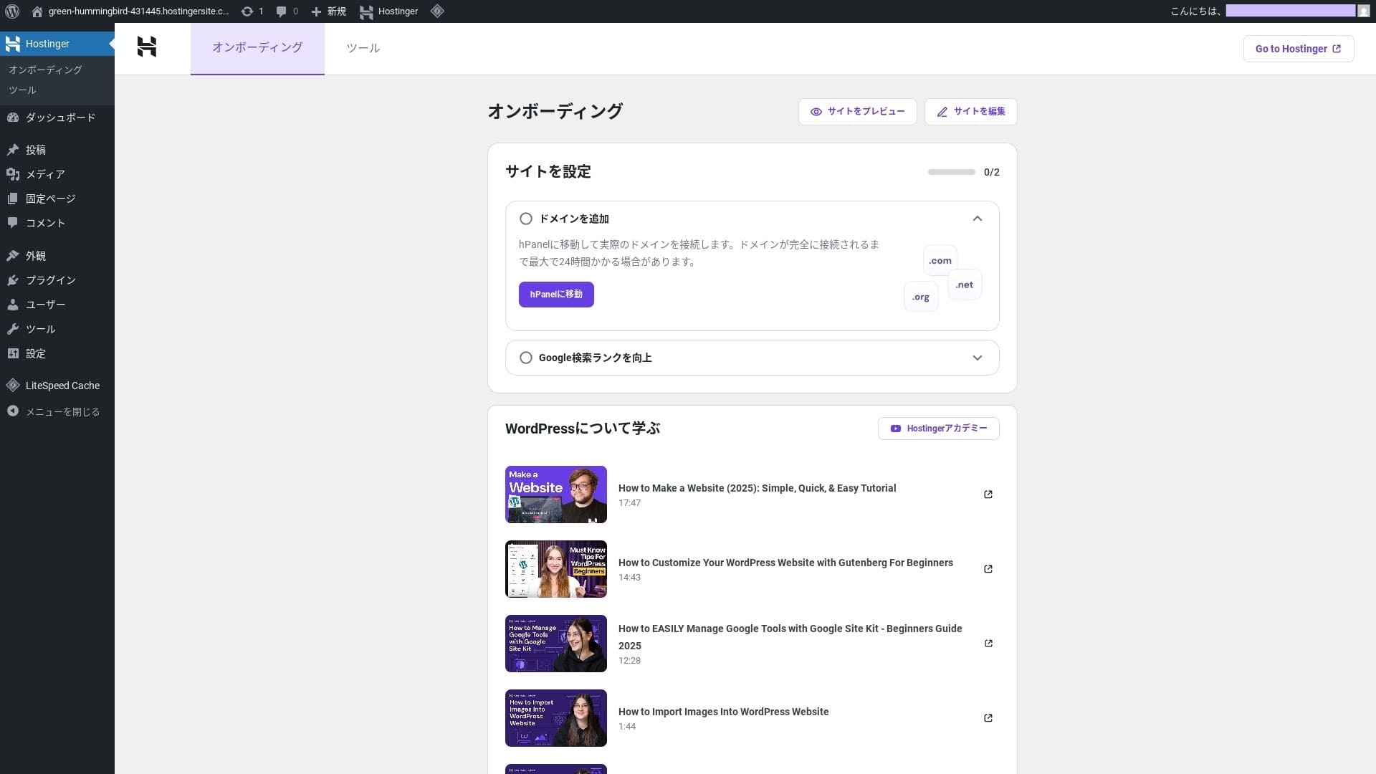The image size is (1376, 774).
Task: Open ダッシュボード menu in sidebar
Action: coord(57,118)
